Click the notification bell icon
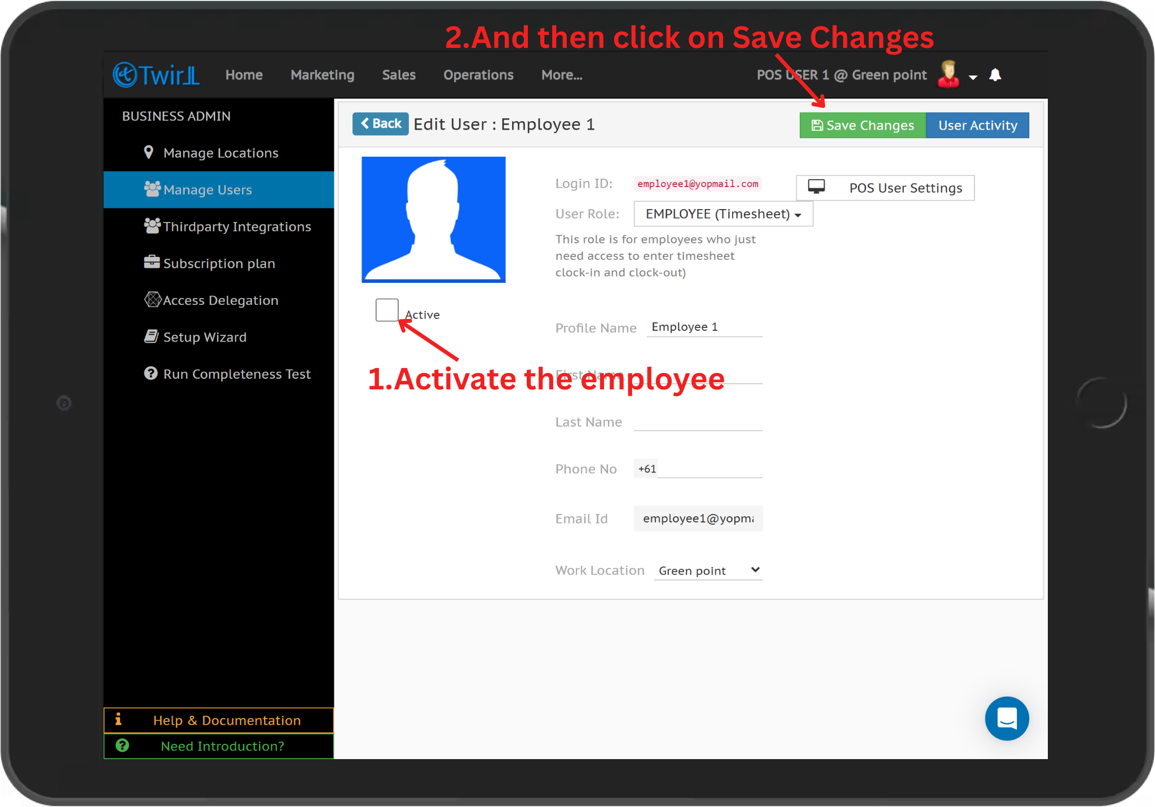This screenshot has width=1155, height=807. tap(995, 75)
